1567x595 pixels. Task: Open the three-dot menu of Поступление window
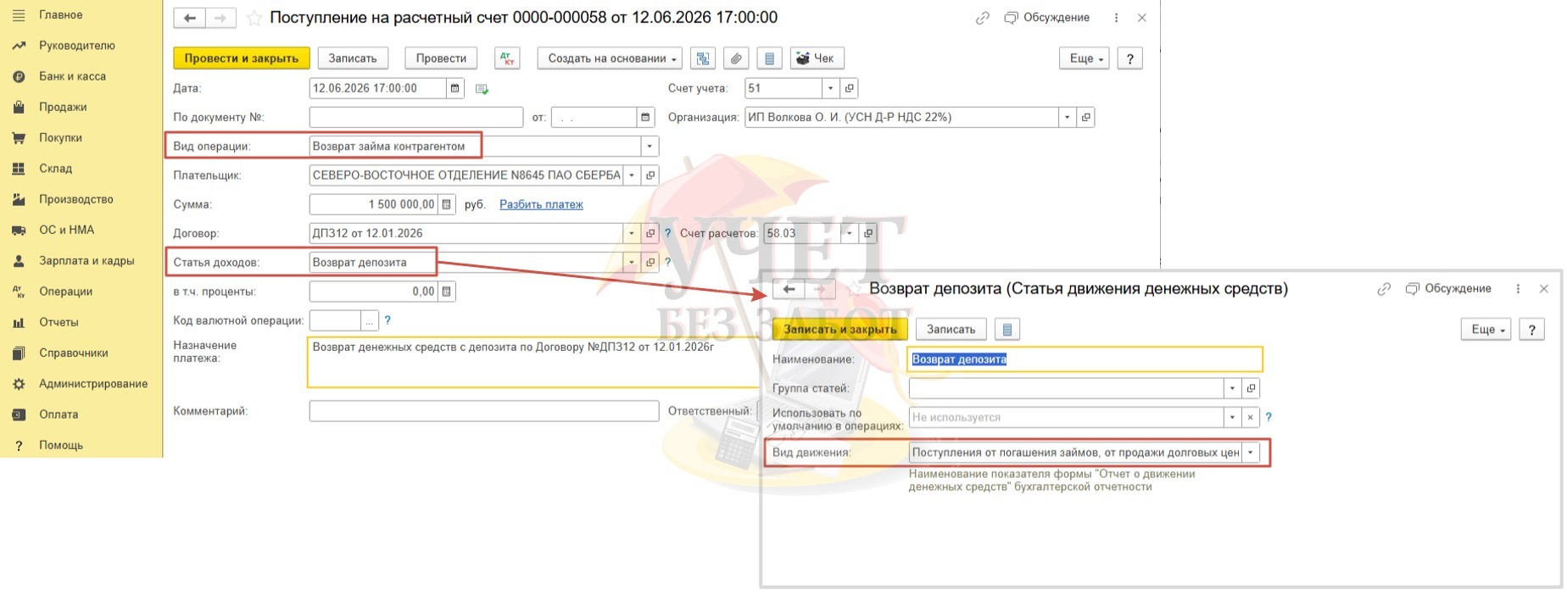point(1116,18)
